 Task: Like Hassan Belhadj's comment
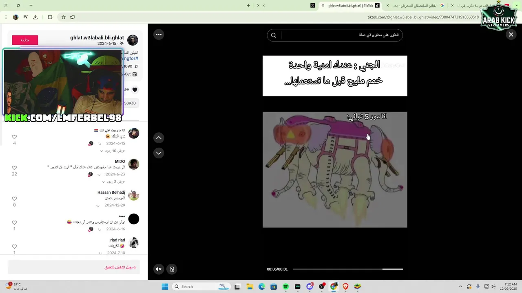(x=14, y=199)
